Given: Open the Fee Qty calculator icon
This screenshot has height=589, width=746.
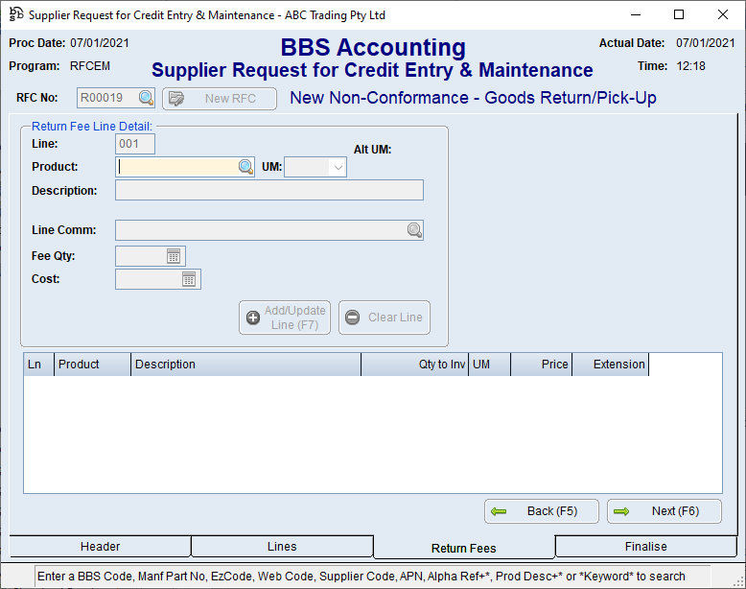Looking at the screenshot, I should coord(174,256).
